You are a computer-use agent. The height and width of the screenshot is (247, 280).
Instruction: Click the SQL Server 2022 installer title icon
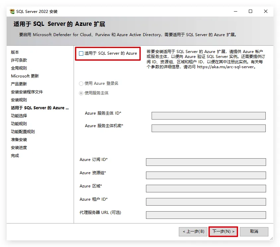click(x=12, y=12)
